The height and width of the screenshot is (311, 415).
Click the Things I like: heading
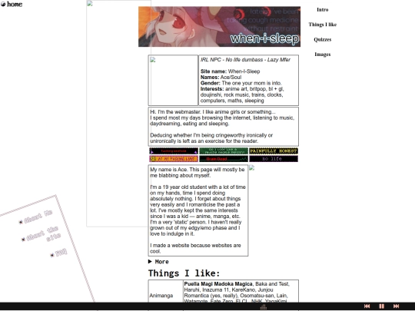point(184,273)
